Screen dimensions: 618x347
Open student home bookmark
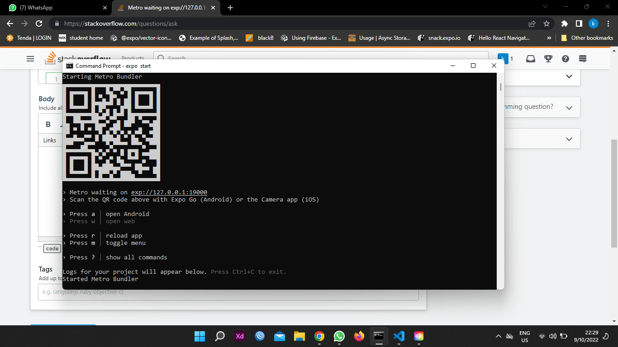pos(81,38)
